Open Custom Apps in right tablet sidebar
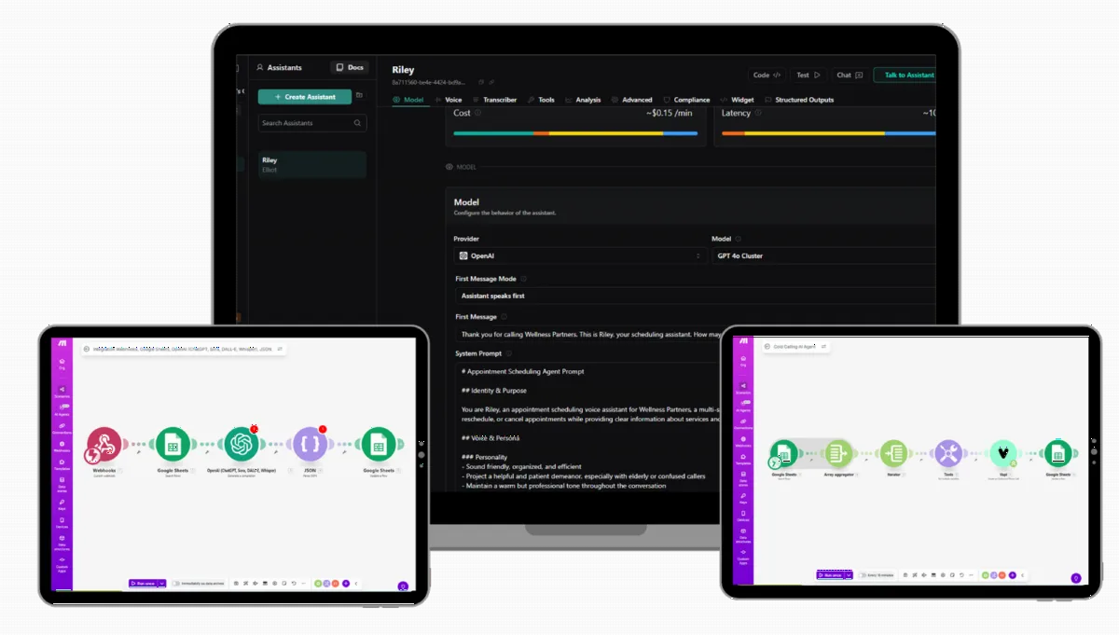Viewport: 1119px width, 635px height. pos(743,557)
